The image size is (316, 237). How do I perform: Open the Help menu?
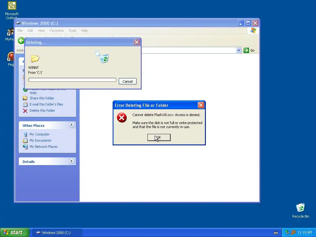coord(85,31)
